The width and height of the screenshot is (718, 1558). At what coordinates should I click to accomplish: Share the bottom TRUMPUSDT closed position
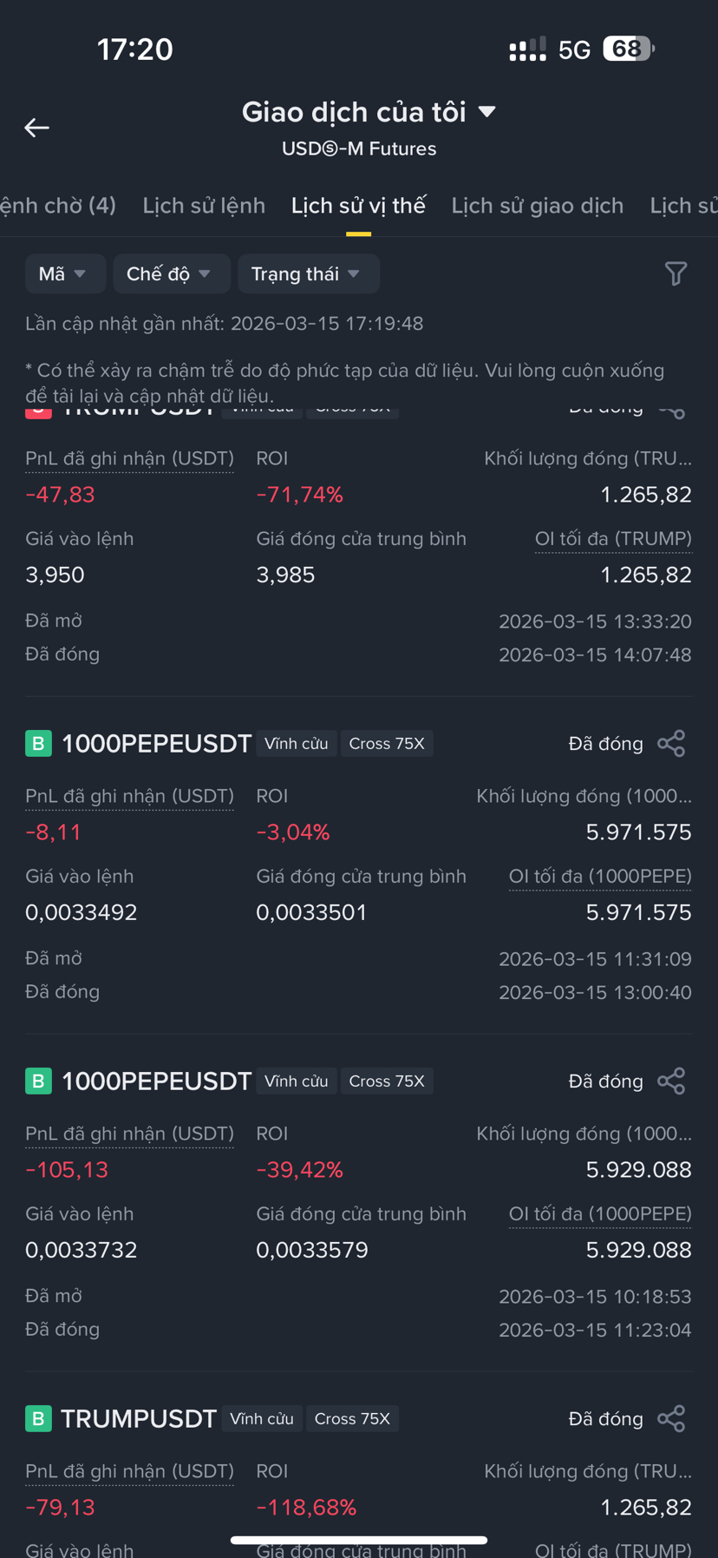click(671, 1419)
